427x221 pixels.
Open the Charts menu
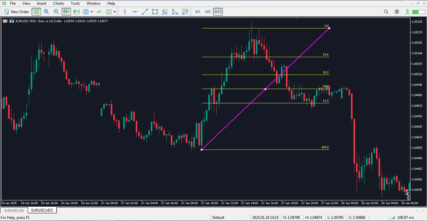click(x=58, y=3)
